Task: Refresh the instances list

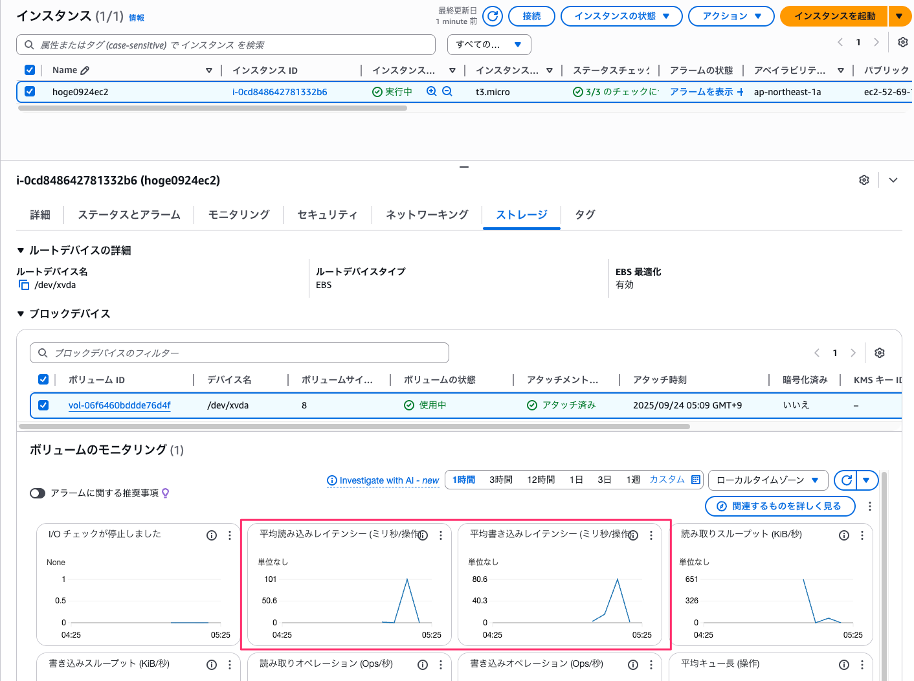Action: [x=493, y=16]
